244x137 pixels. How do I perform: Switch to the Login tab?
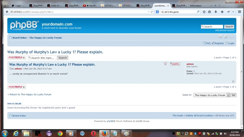pyautogui.click(x=18, y=6)
